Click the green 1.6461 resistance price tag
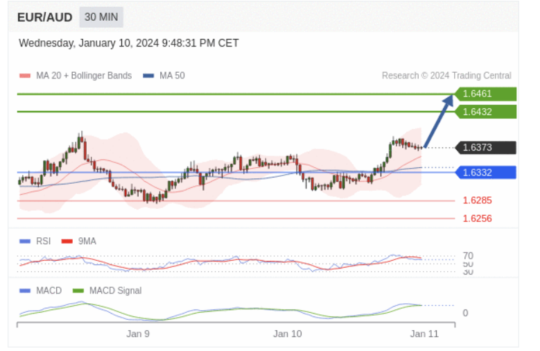The height and width of the screenshot is (351, 540). click(485, 94)
